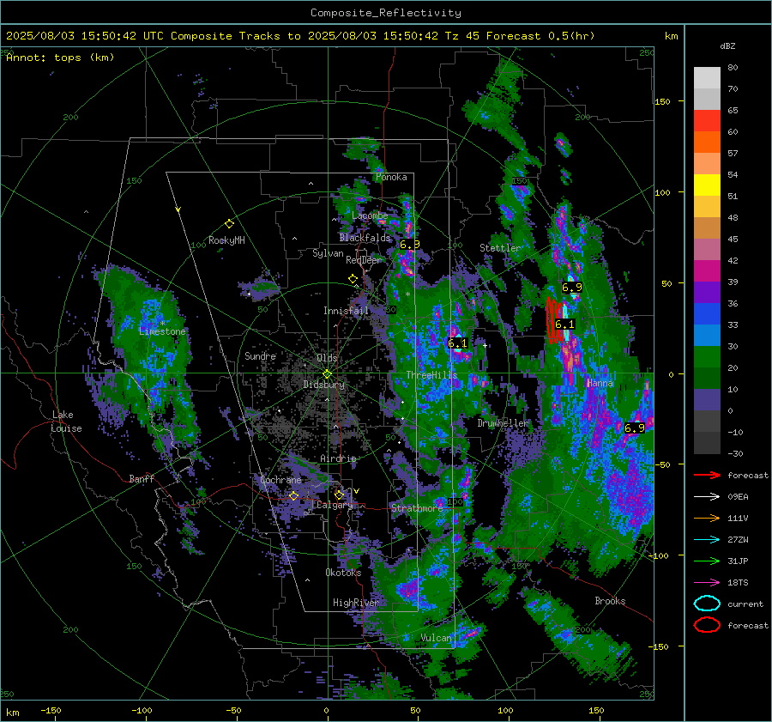This screenshot has height=722, width=772.
Task: Click the 6.9 storm top label near Hanna
Action: coord(634,428)
